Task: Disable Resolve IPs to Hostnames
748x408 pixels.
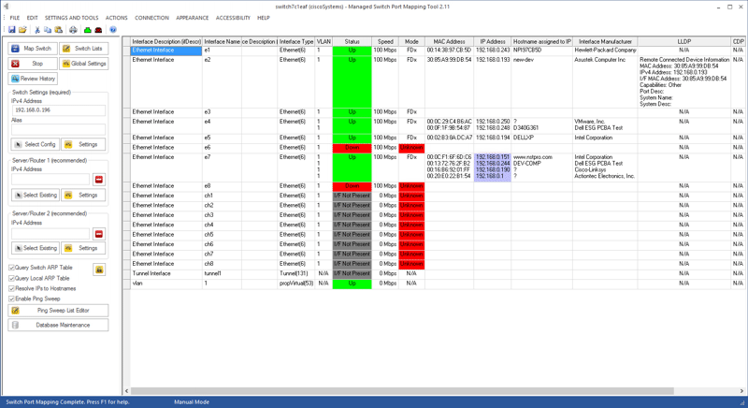Action: click(11, 289)
